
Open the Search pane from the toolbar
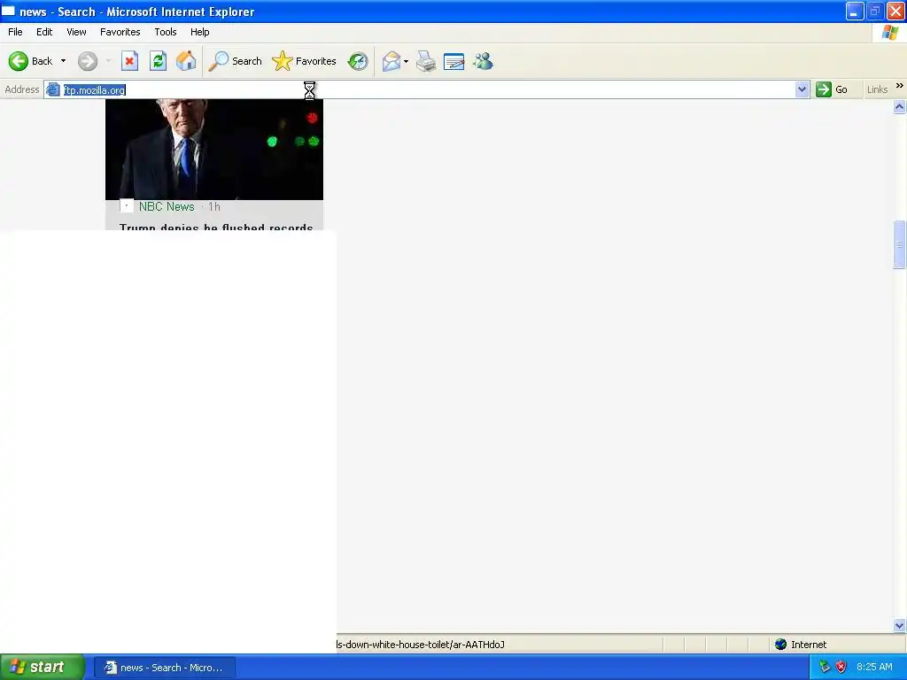[x=235, y=61]
